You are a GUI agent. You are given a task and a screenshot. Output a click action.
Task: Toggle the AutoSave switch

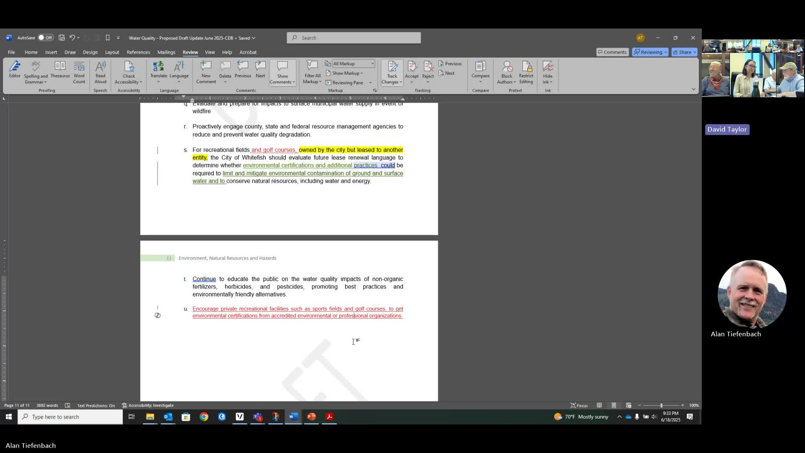pyautogui.click(x=45, y=38)
